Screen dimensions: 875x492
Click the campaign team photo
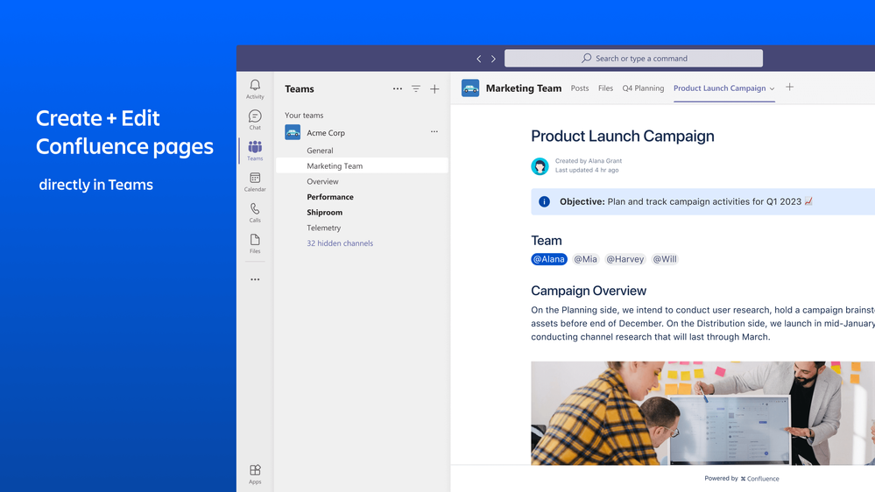click(x=702, y=413)
